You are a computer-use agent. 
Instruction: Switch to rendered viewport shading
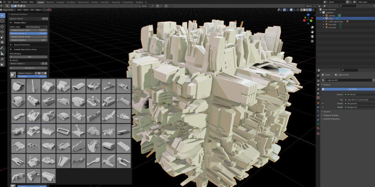tap(310, 10)
